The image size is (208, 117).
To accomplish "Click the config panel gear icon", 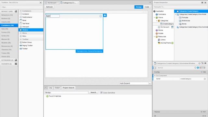I will [x=205, y=63].
